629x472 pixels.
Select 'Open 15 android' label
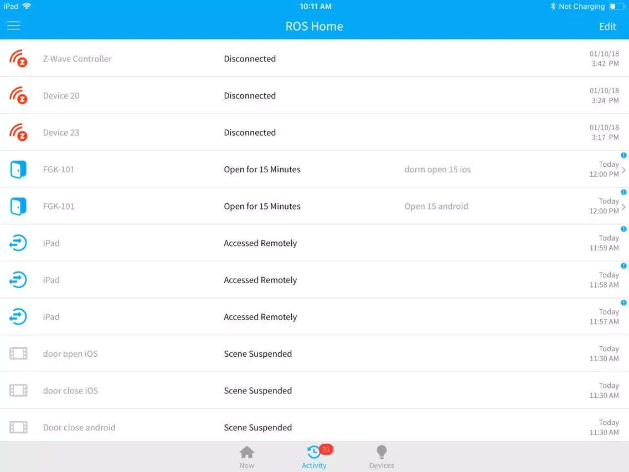[x=436, y=206]
